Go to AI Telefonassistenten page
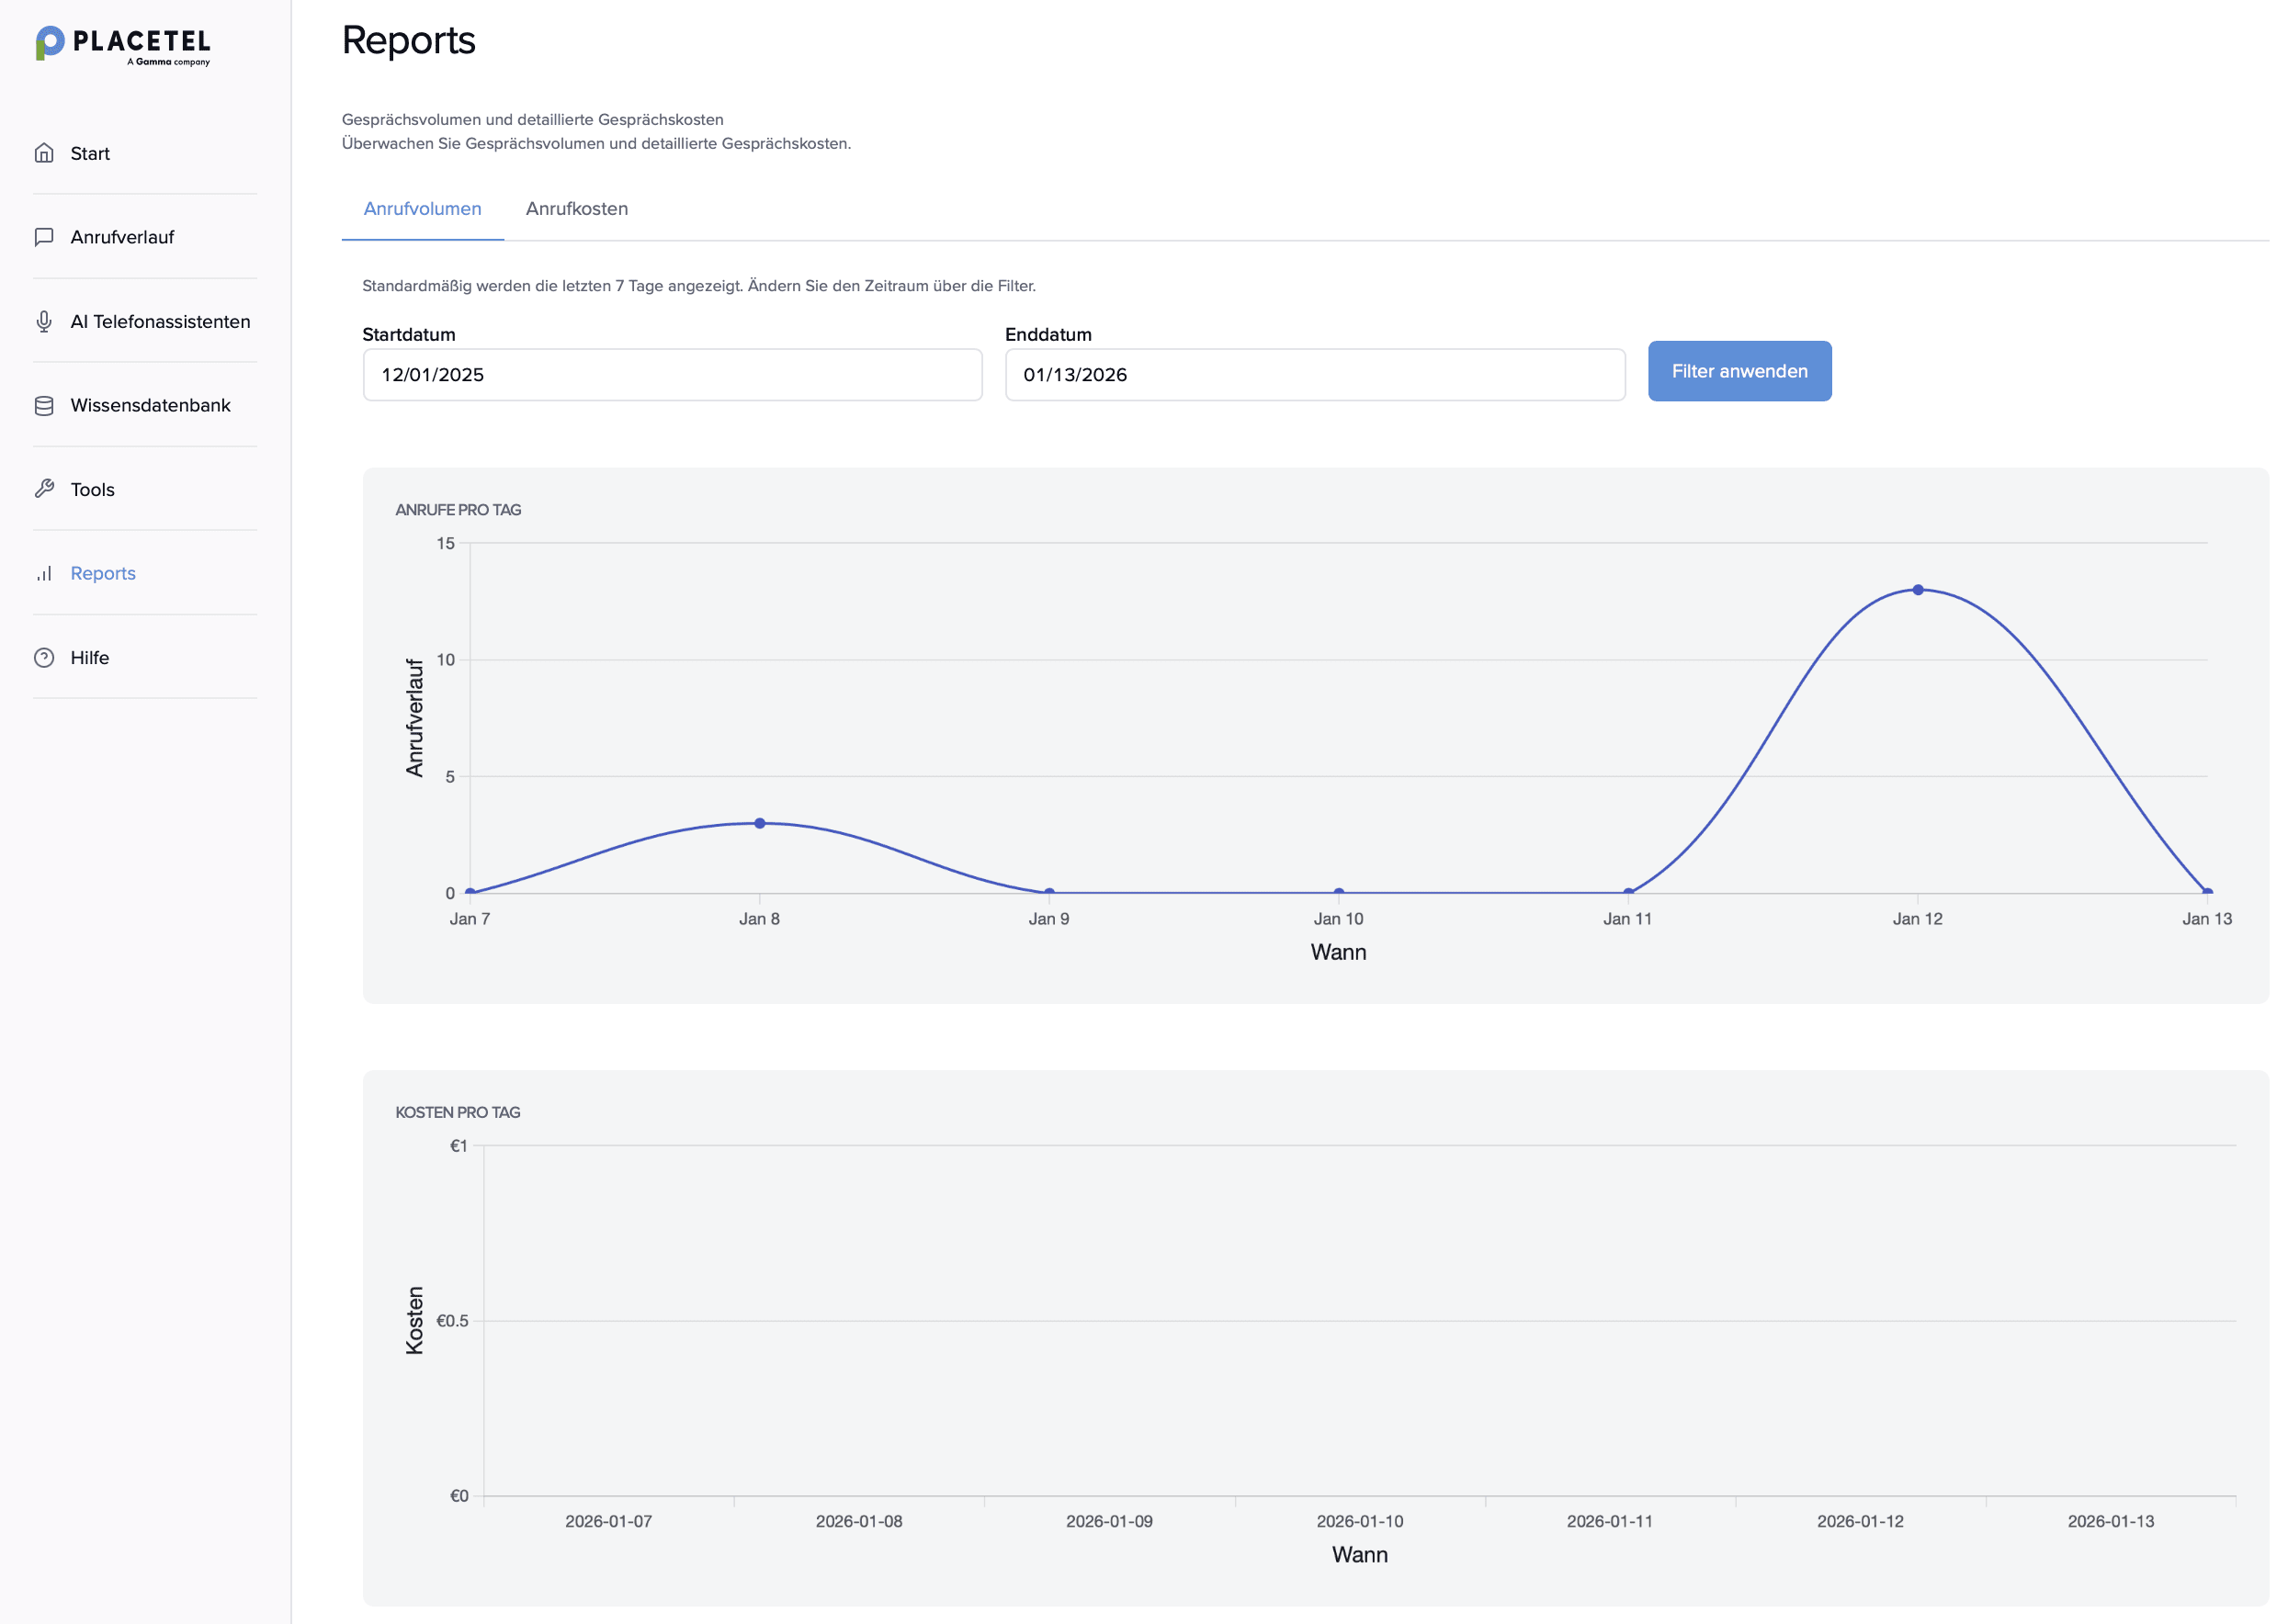The width and height of the screenshot is (2288, 1624). tap(160, 321)
